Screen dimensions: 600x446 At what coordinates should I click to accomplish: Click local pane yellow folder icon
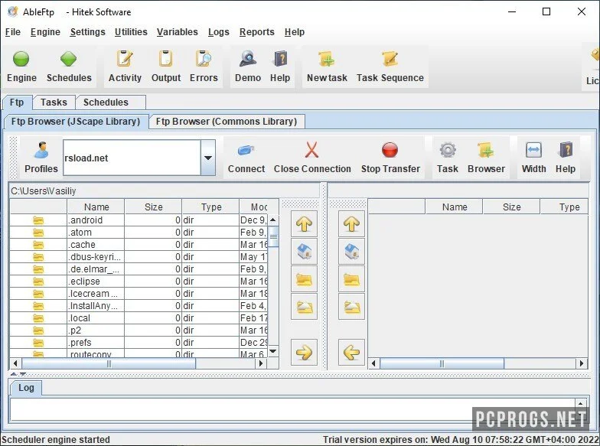(305, 280)
